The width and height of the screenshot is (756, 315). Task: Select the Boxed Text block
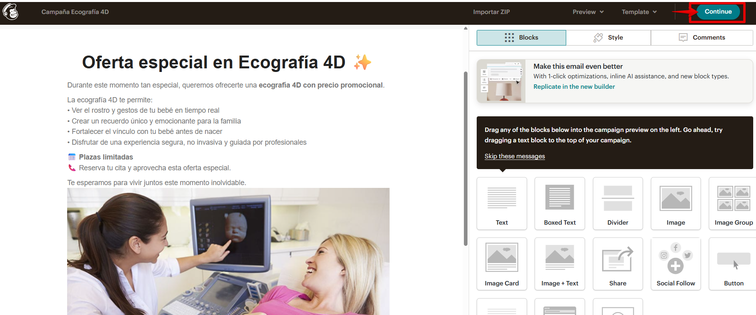tap(559, 203)
